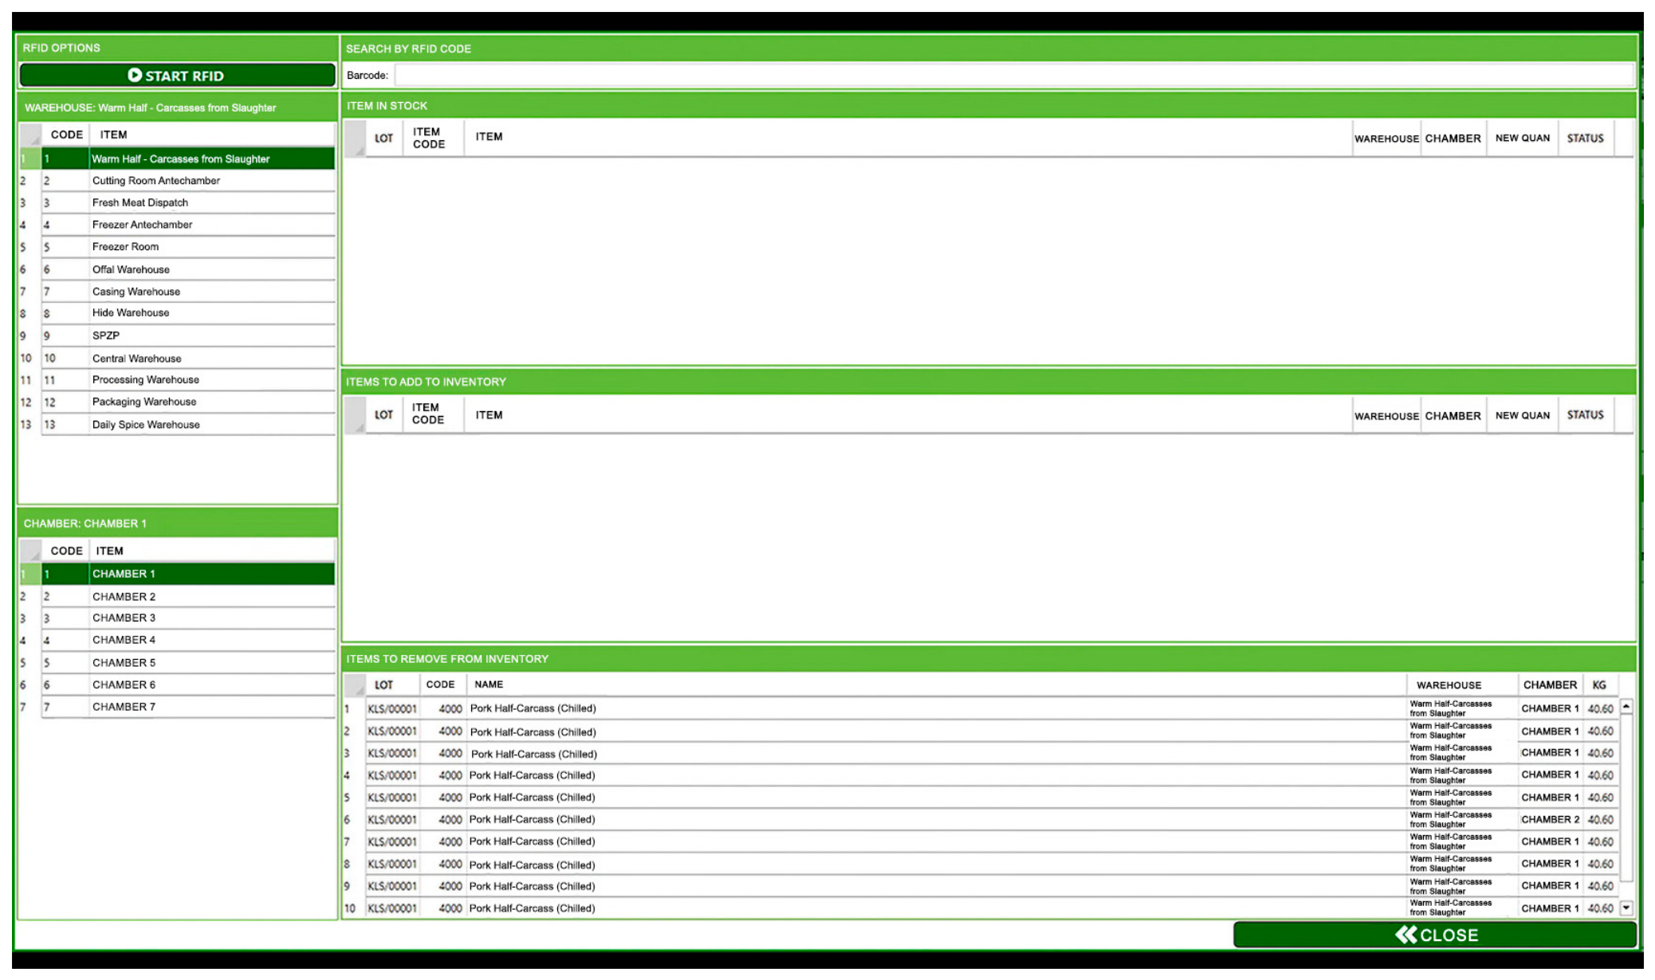Select CHAMBER 5 in chamber list
Image resolution: width=1655 pixels, height=980 pixels.
(x=177, y=663)
